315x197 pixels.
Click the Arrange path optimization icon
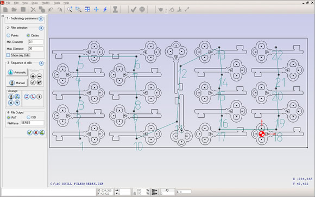click(17, 97)
